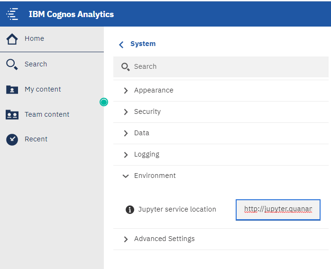Click the Team content folder icon
The image size is (331, 269).
pyautogui.click(x=12, y=115)
